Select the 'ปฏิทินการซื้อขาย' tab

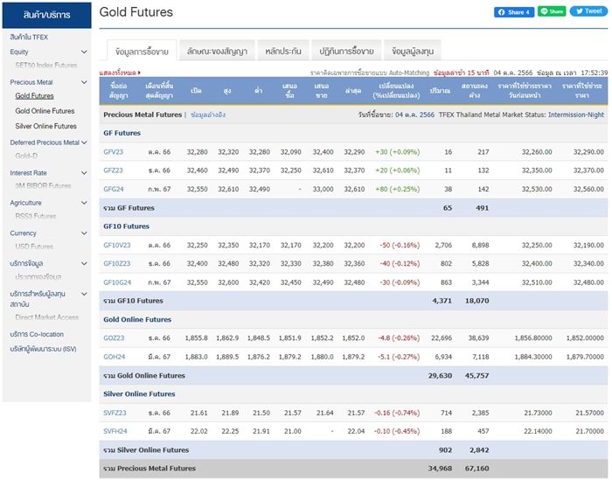click(x=346, y=52)
